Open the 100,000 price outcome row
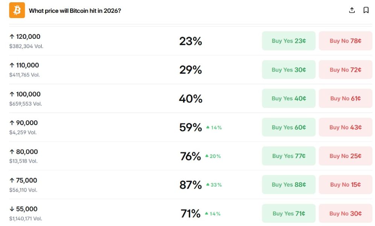This screenshot has width=375, height=226. 191,98
